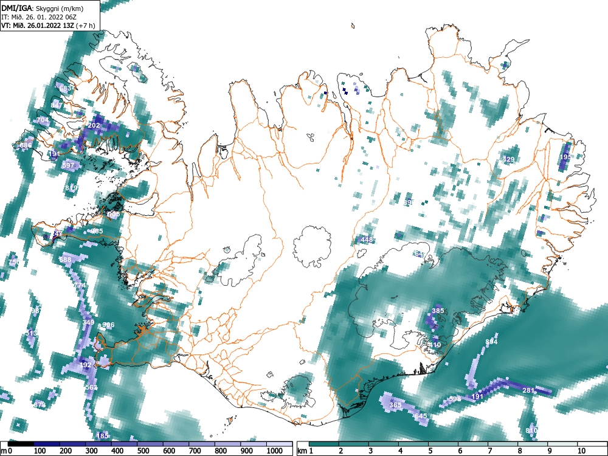608x456 pixels.
Task: Click the '10' tick label on the km legend
Action: click(581, 451)
